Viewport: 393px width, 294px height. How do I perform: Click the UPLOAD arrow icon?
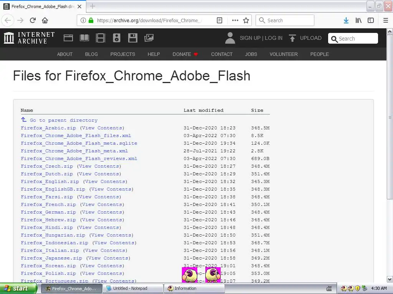tap(292, 38)
